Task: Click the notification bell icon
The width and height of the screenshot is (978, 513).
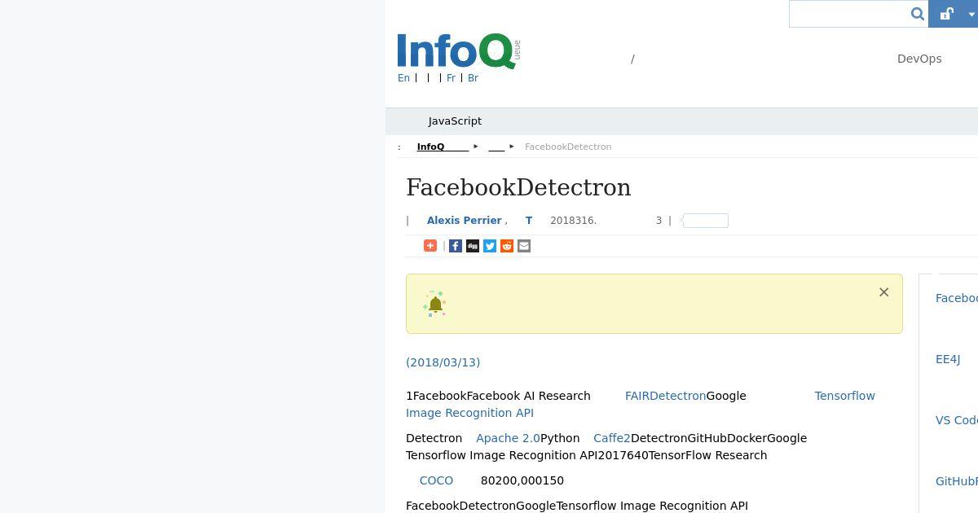Action: click(435, 304)
